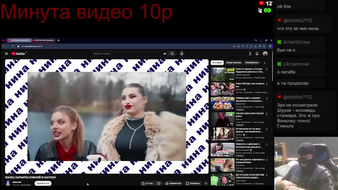Viewport: 338px width, 190px height.
Task: Open YouTube account avatar menu
Action: 265,54
